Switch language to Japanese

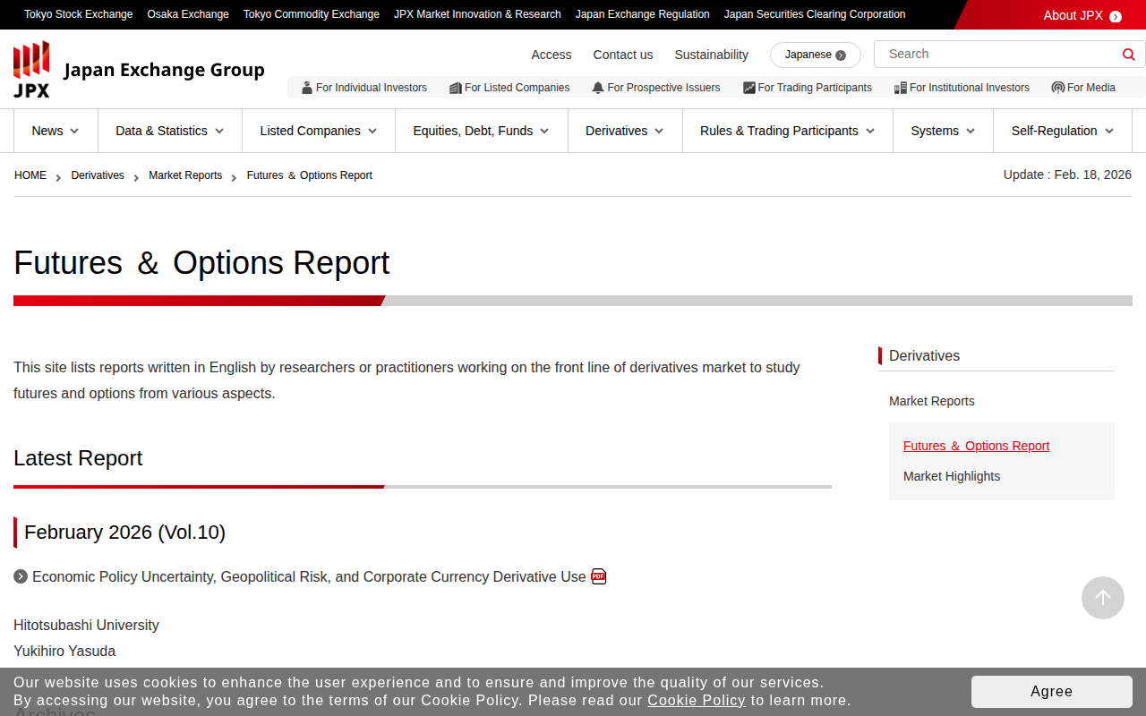click(x=815, y=55)
